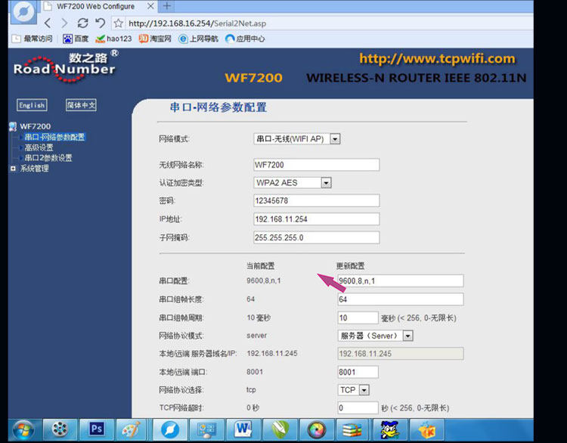Expand the 系统管理 tree node

pos(13,168)
